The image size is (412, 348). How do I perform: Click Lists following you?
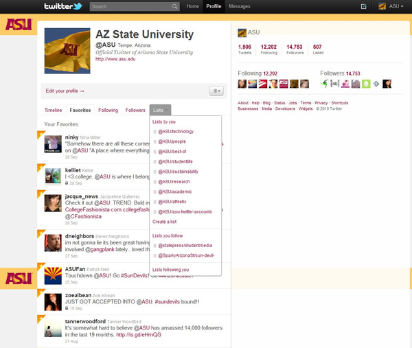170,270
